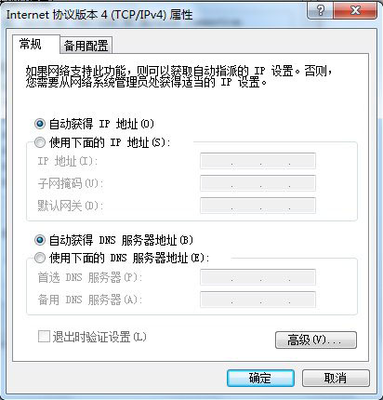Image resolution: width=383 pixels, height=400 pixels.
Task: Click the 备用 DNS 服务器 input field
Action: [258, 300]
